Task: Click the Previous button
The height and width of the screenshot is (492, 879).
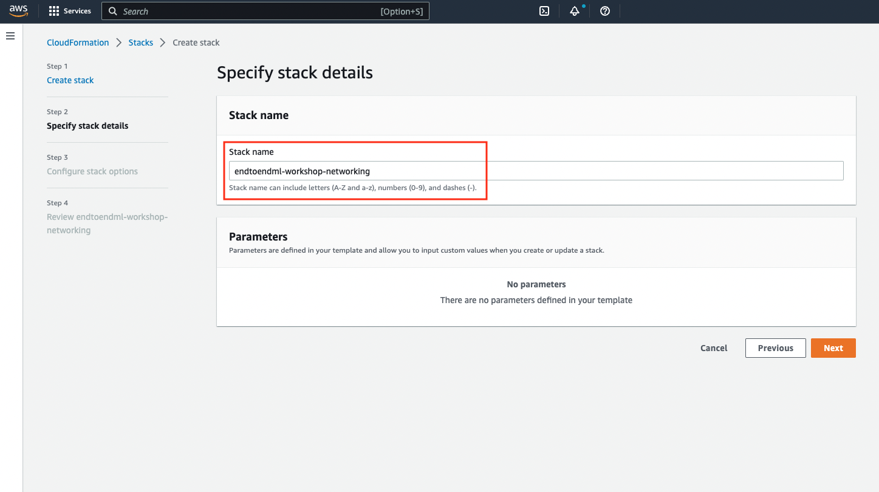Action: (776, 348)
